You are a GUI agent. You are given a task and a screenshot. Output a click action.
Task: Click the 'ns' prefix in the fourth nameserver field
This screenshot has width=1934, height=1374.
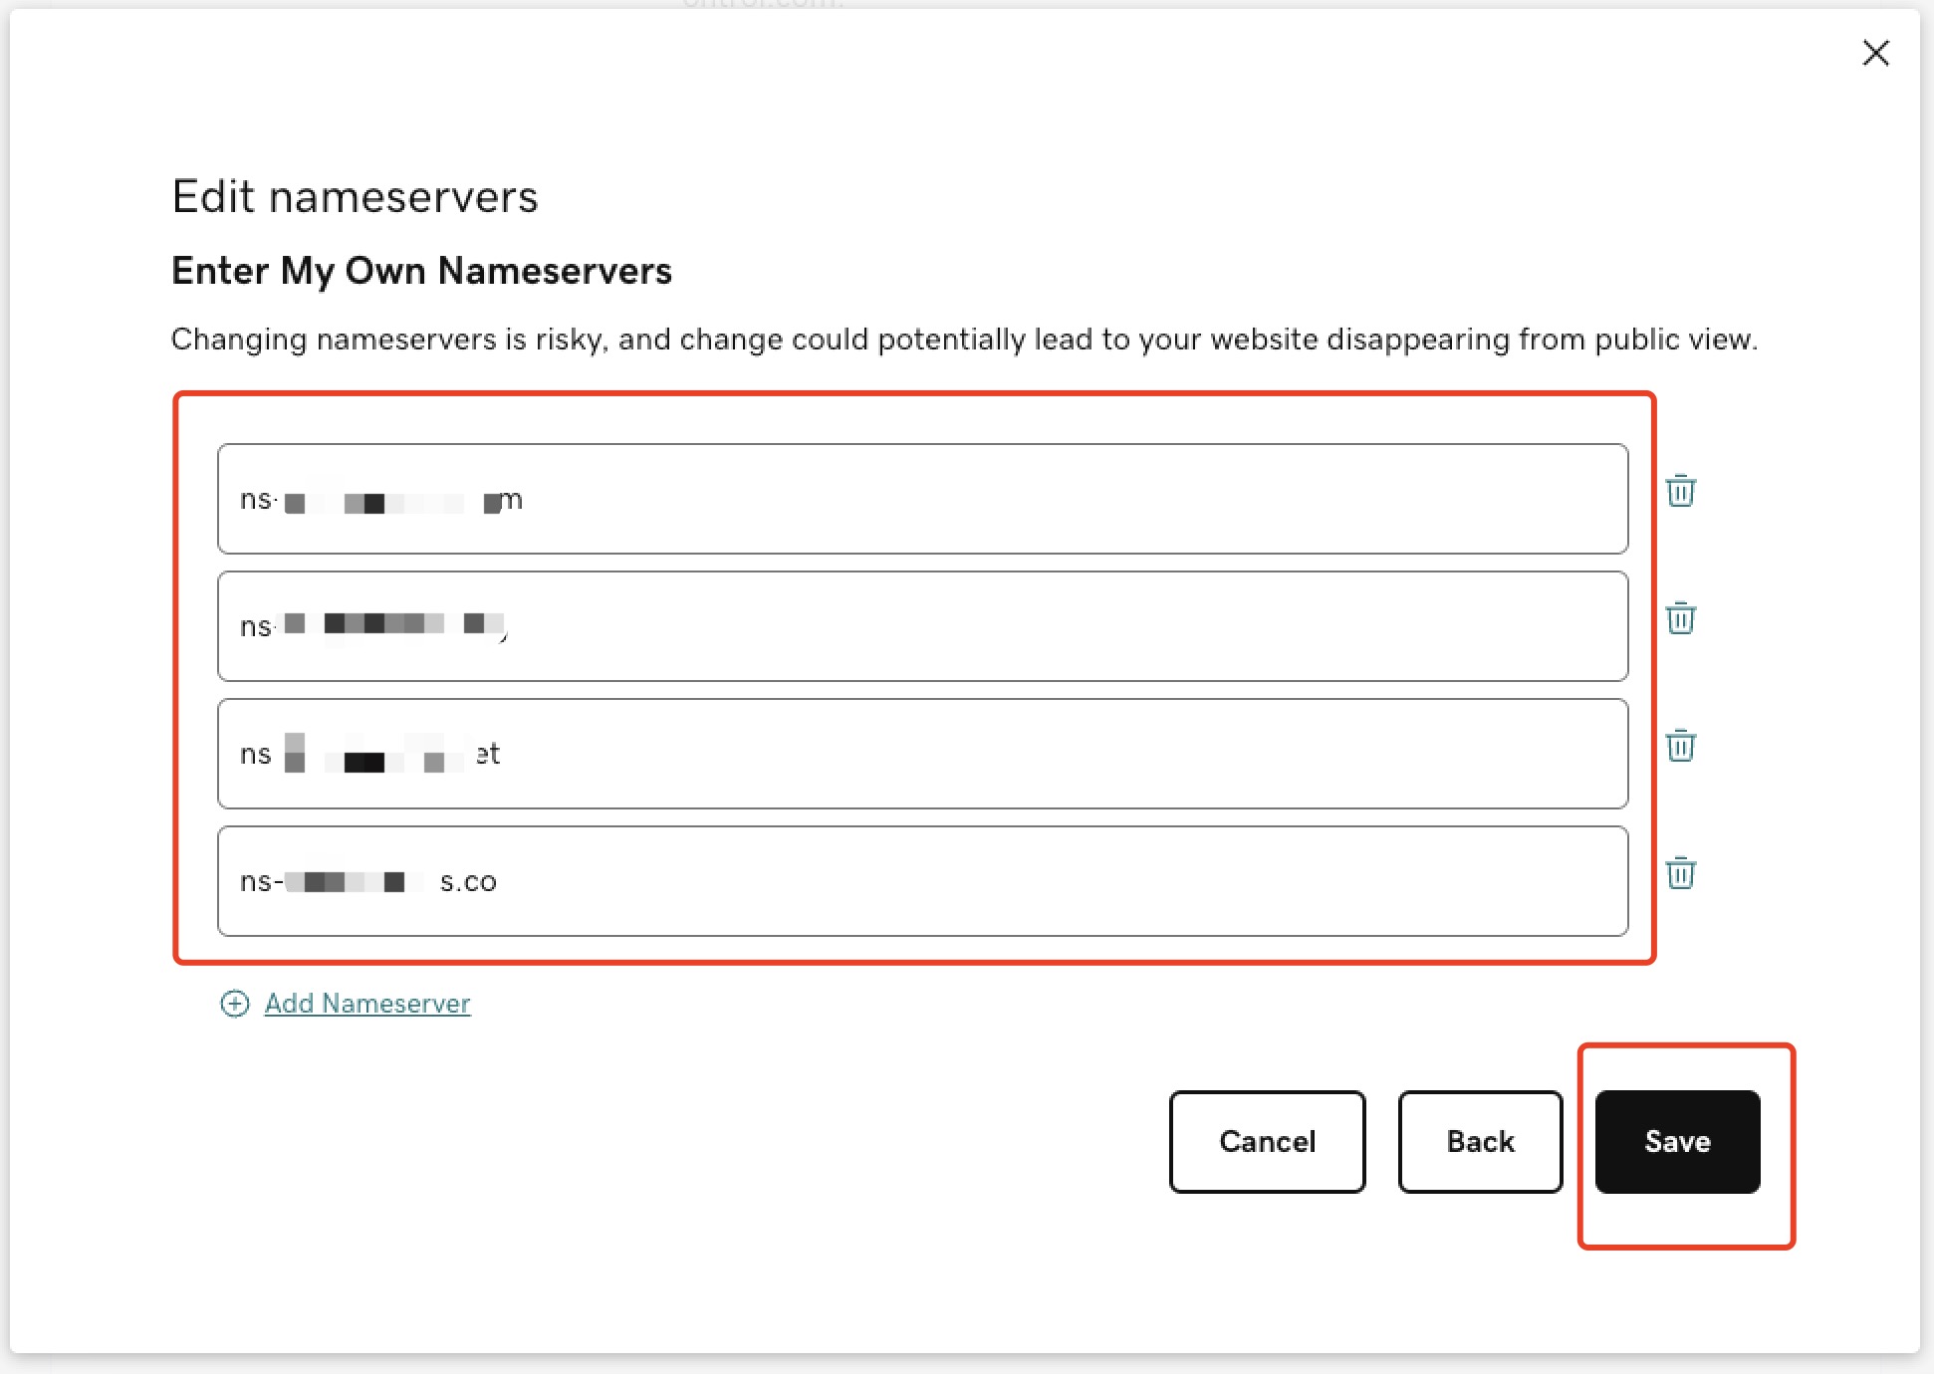click(255, 882)
